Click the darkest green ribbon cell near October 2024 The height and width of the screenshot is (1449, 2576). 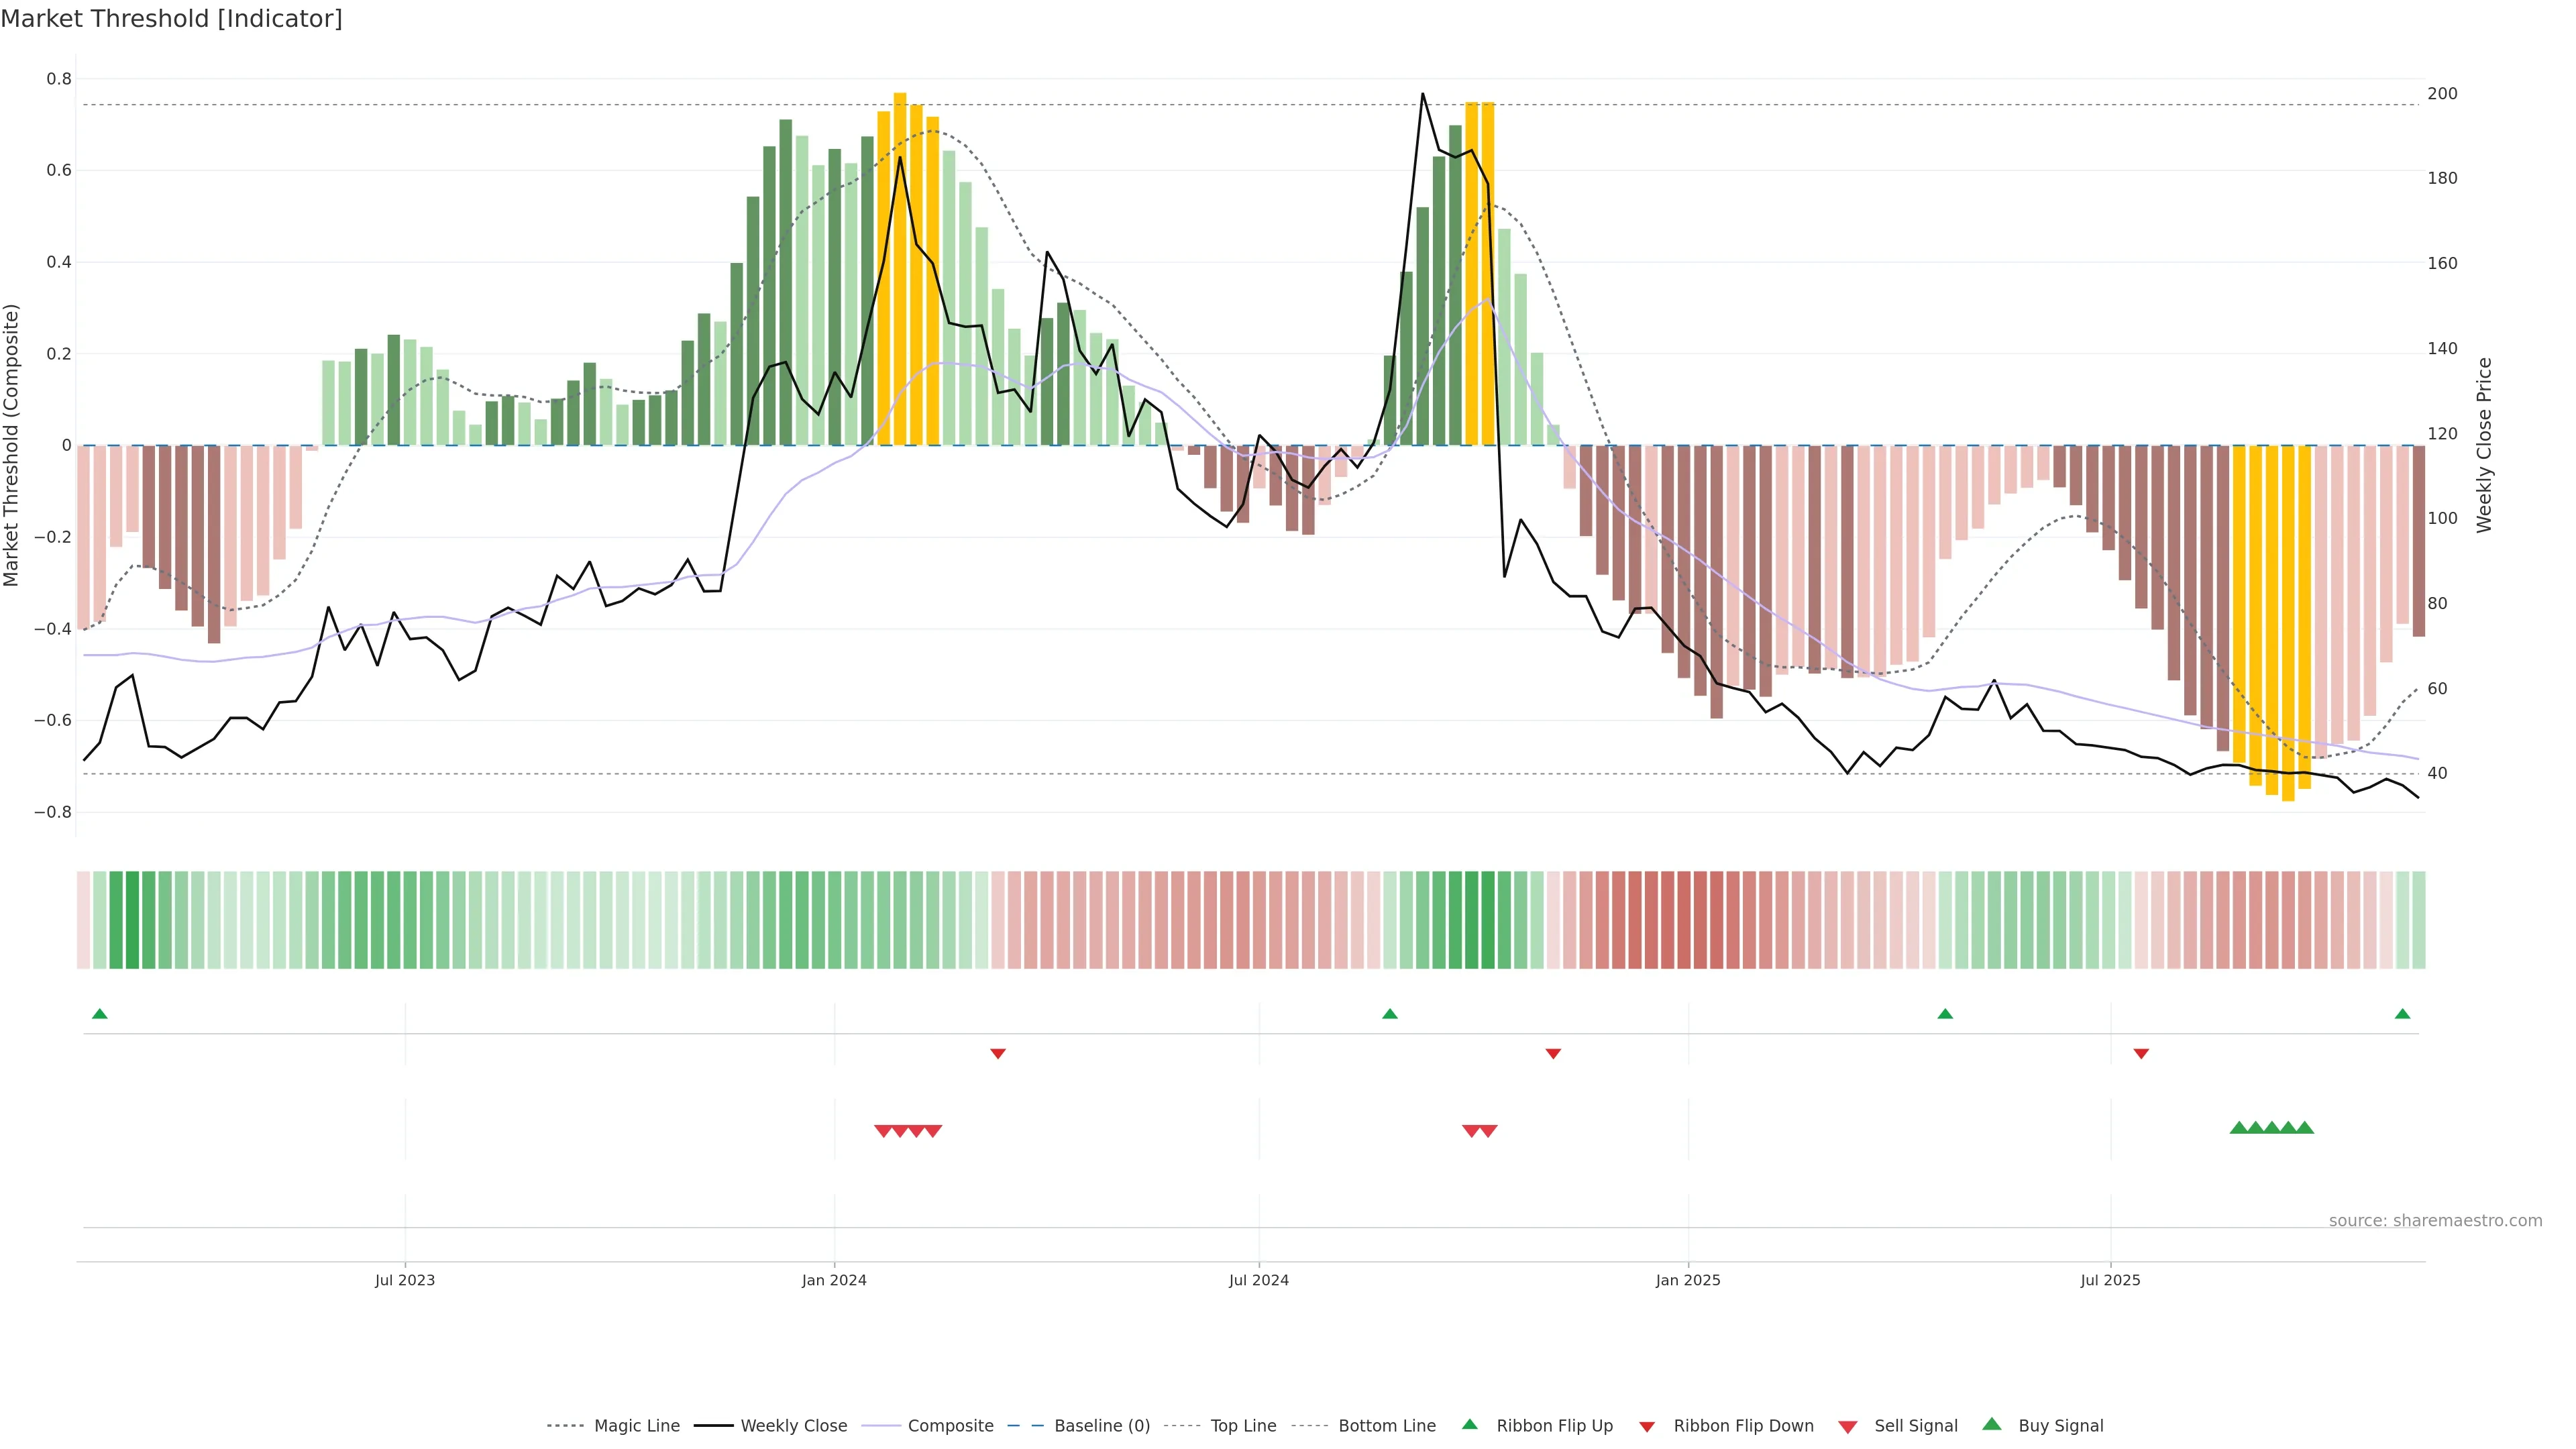click(x=1487, y=919)
